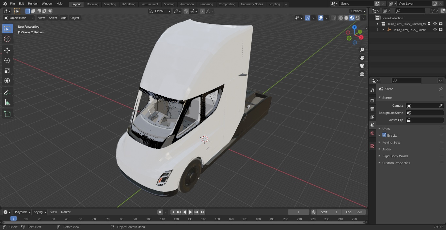This screenshot has width=446, height=230.
Task: Toggle proportional editing
Action: pos(202,11)
